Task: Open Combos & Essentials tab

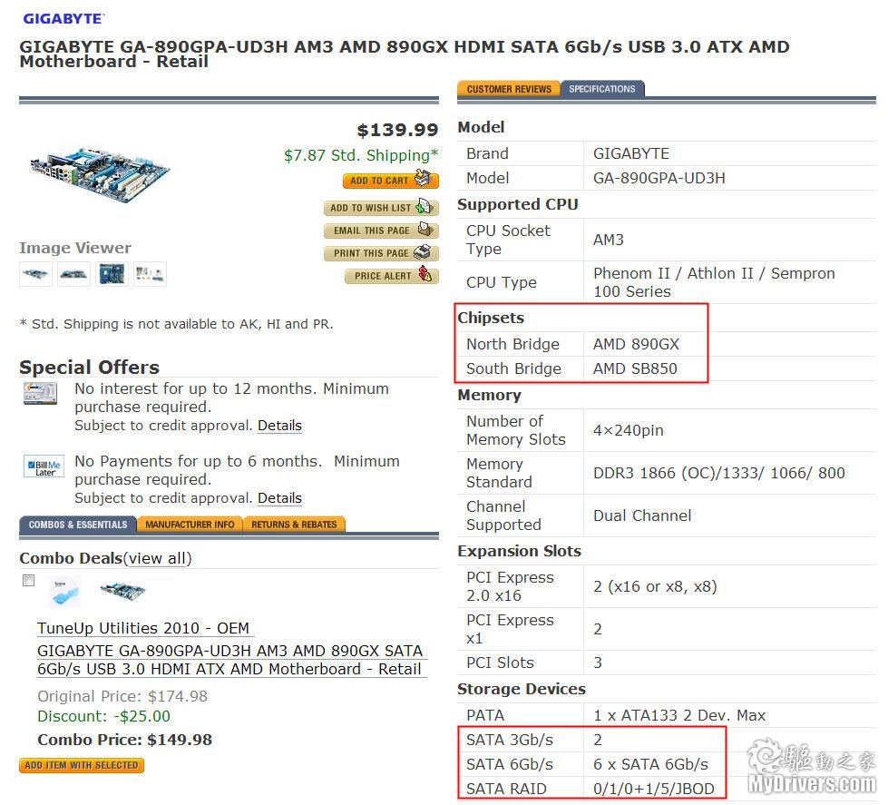Action: coord(78,525)
